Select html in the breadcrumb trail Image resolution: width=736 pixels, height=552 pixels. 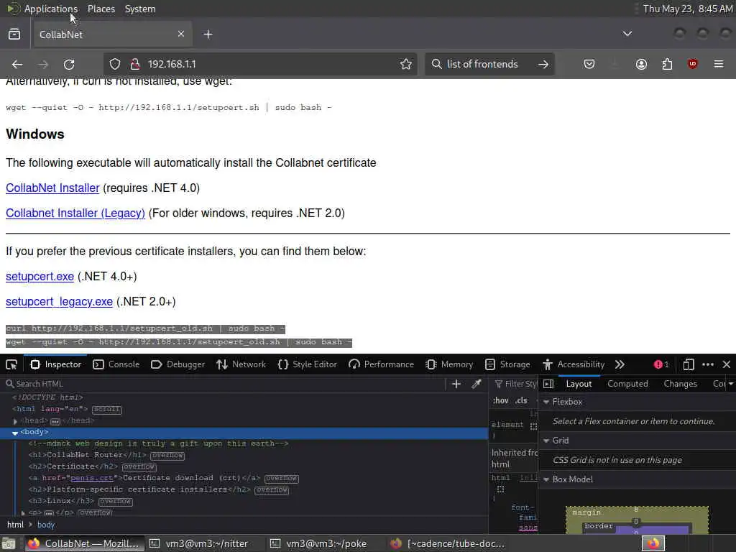coord(15,525)
